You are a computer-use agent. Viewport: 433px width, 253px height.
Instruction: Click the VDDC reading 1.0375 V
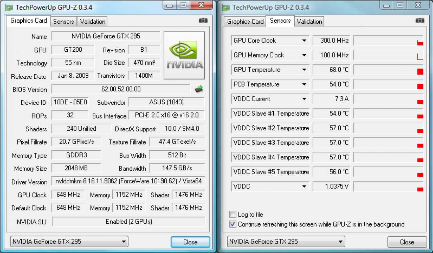331,186
